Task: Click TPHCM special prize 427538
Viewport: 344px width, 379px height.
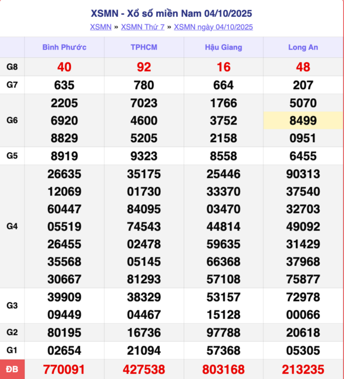Action: click(144, 369)
